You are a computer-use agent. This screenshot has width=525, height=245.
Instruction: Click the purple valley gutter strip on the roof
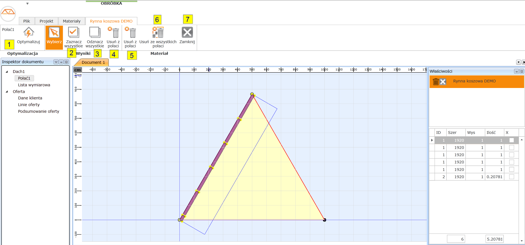pos(217,156)
